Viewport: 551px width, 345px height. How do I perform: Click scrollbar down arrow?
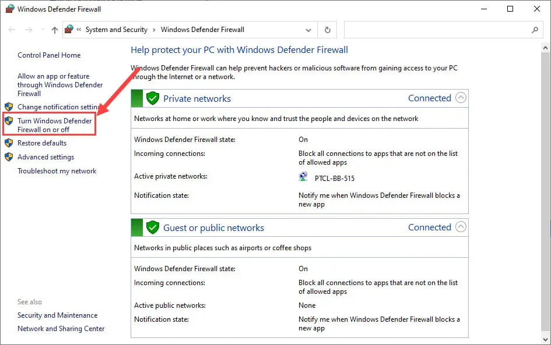point(545,339)
